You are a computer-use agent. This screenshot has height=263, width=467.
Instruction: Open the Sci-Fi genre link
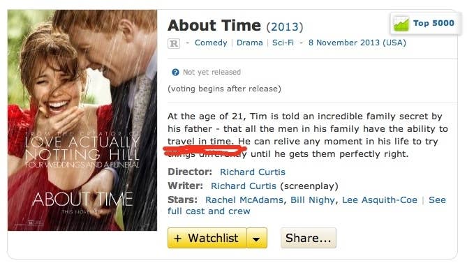coord(283,43)
